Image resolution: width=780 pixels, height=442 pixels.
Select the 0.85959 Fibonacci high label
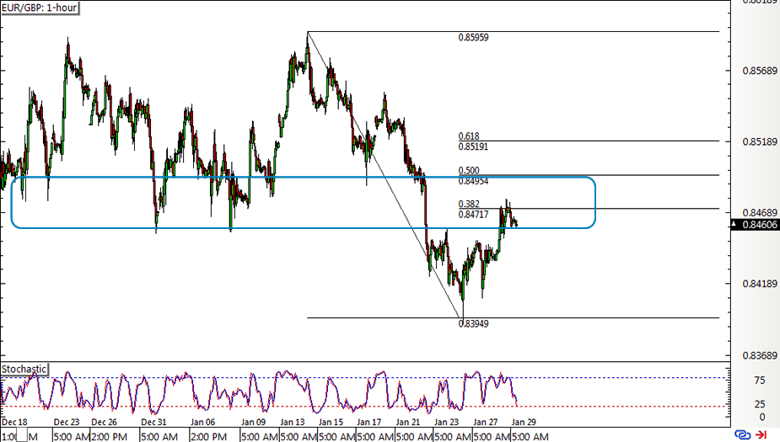click(x=473, y=37)
